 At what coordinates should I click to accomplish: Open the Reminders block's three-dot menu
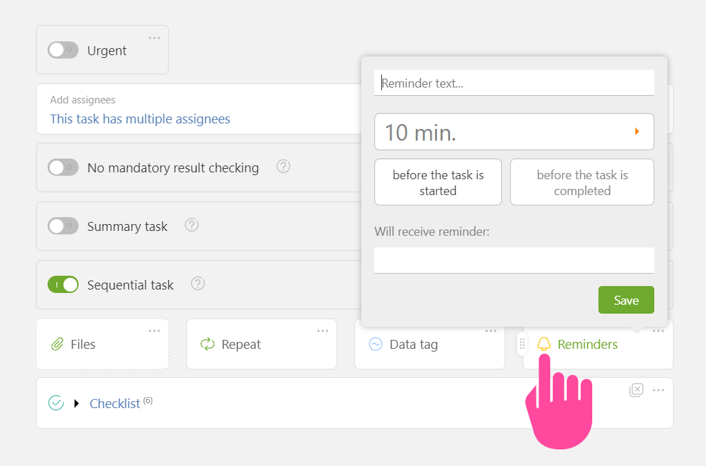pyautogui.click(x=658, y=331)
